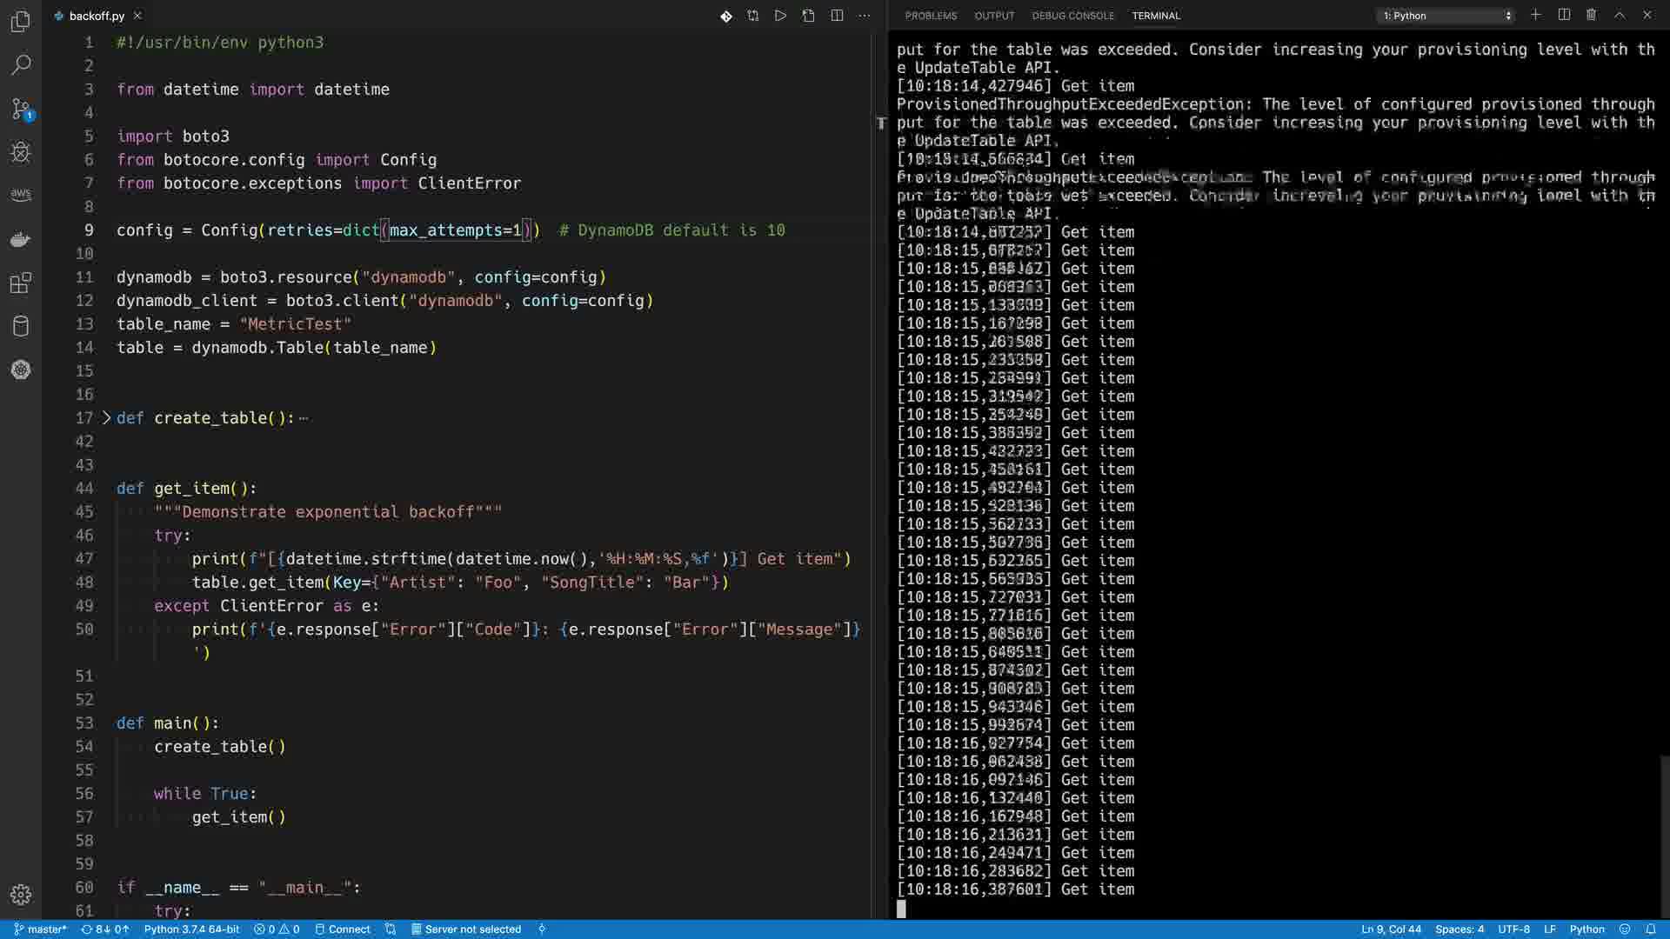Split the editor using split icon
This screenshot has width=1670, height=939.
(x=837, y=16)
